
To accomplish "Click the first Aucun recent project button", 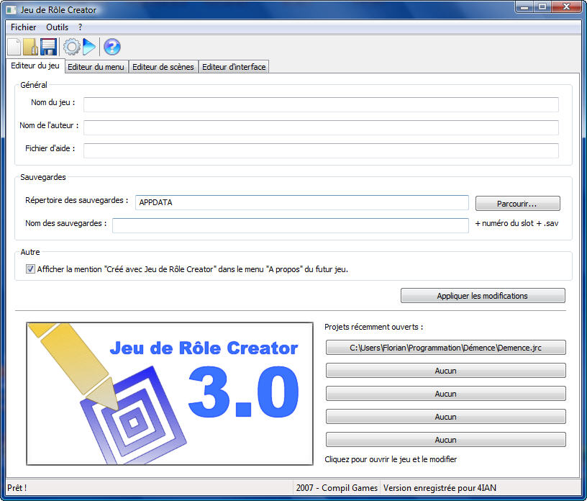I will (x=445, y=371).
